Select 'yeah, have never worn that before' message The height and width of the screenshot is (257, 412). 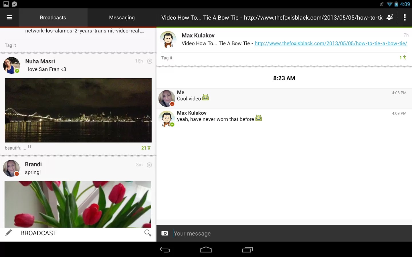point(215,119)
